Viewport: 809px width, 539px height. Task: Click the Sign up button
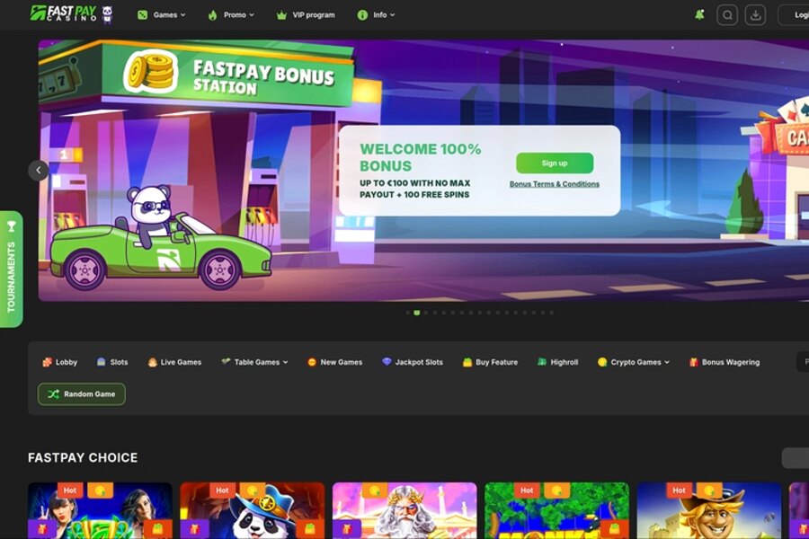[x=555, y=163]
